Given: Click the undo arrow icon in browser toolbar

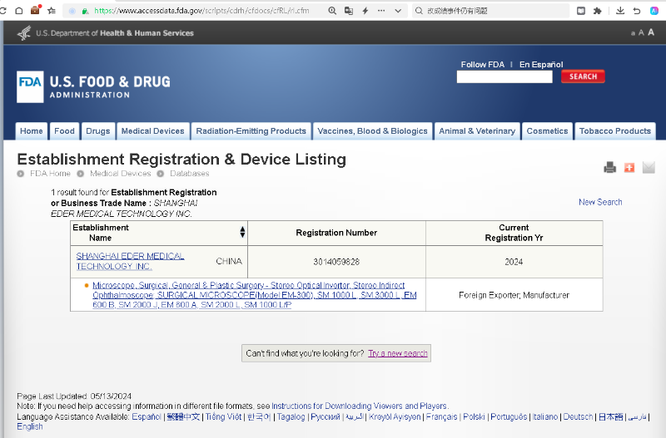Looking at the screenshot, I should (x=637, y=11).
